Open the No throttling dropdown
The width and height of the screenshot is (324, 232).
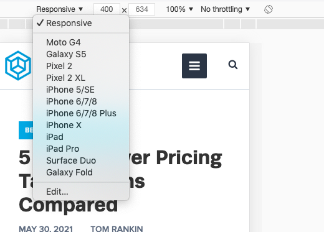pyautogui.click(x=225, y=9)
